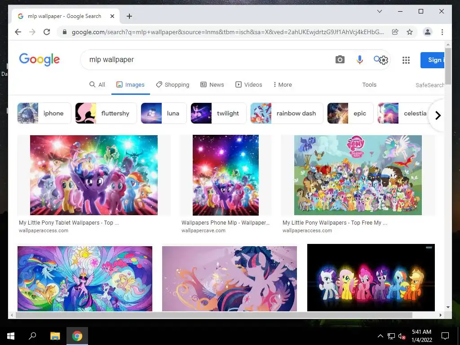
Task: Select the luna suggestion chip
Action: (164, 113)
